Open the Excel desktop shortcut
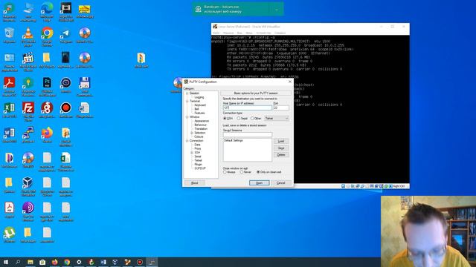Screen dimensions: 476x267 (x=9, y=110)
